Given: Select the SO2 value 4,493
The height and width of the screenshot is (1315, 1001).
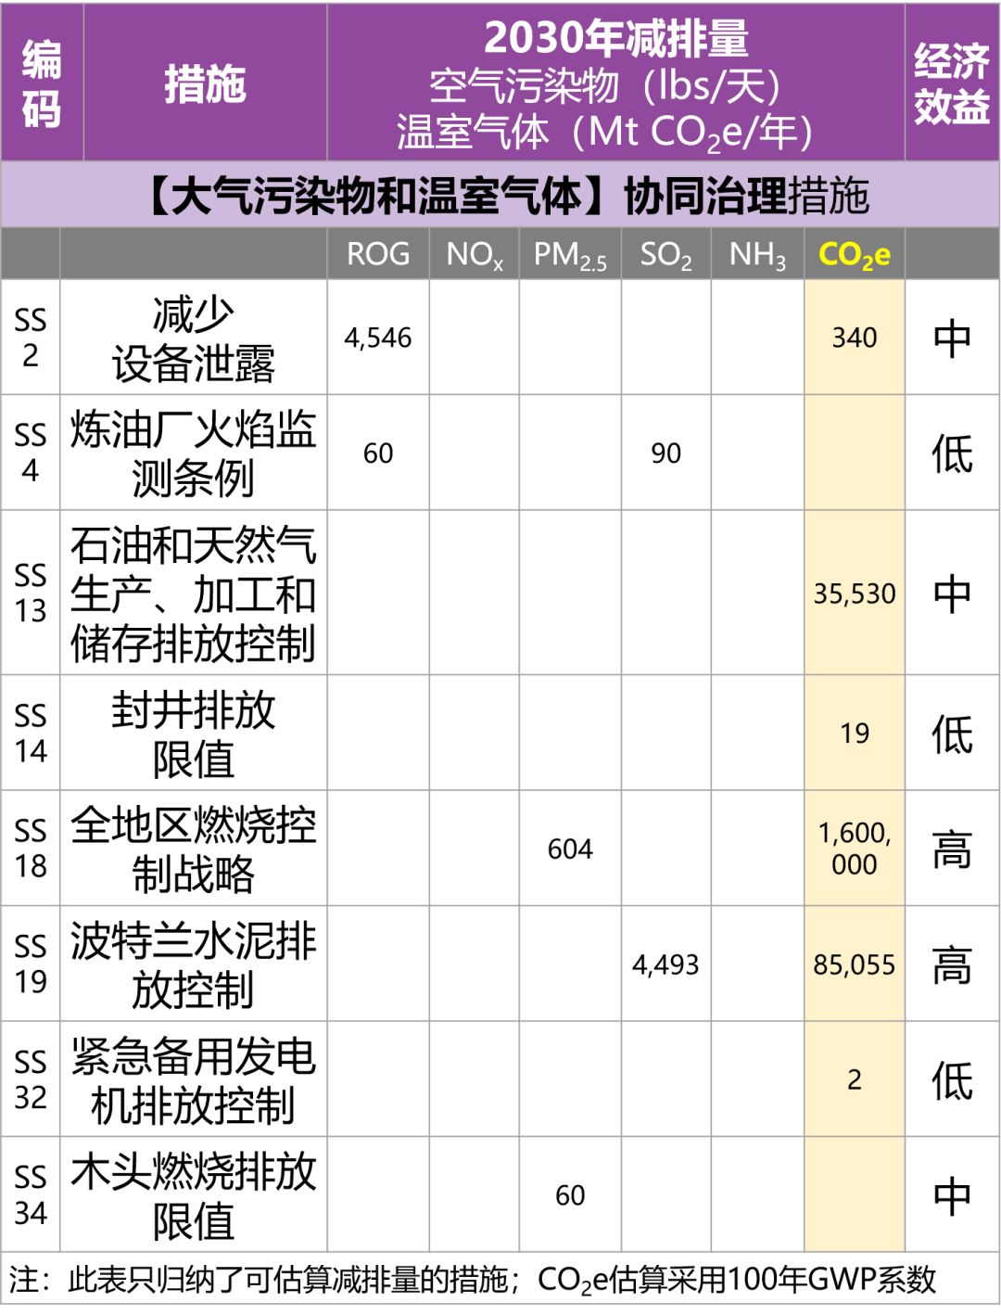Looking at the screenshot, I should click(665, 964).
